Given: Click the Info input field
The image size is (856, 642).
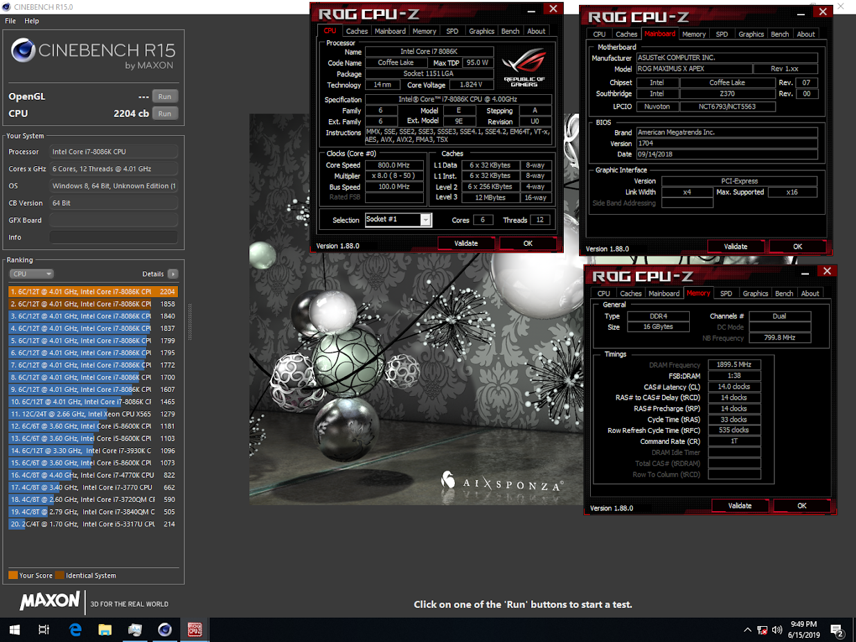Looking at the screenshot, I should [114, 237].
